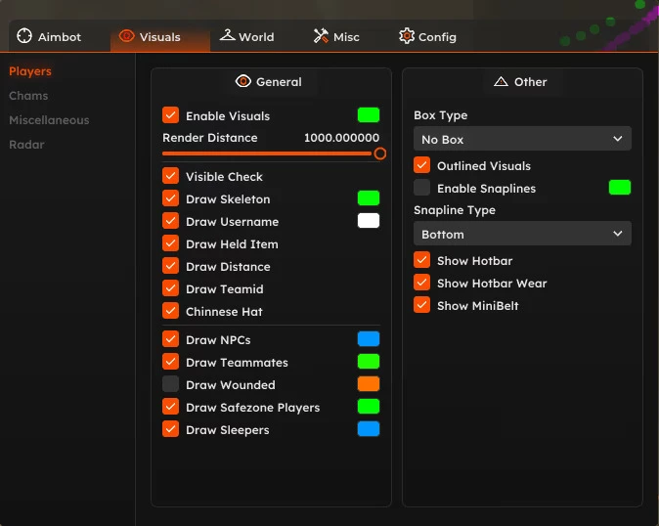This screenshot has height=526, width=659.
Task: Open the Misc tab
Action: 336,36
